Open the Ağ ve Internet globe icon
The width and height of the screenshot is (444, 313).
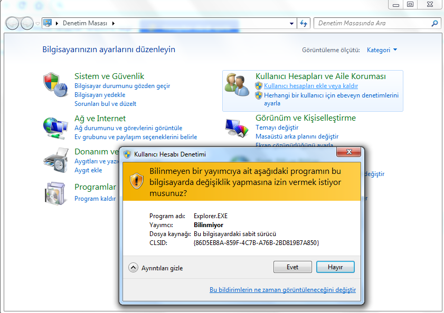coord(55,128)
